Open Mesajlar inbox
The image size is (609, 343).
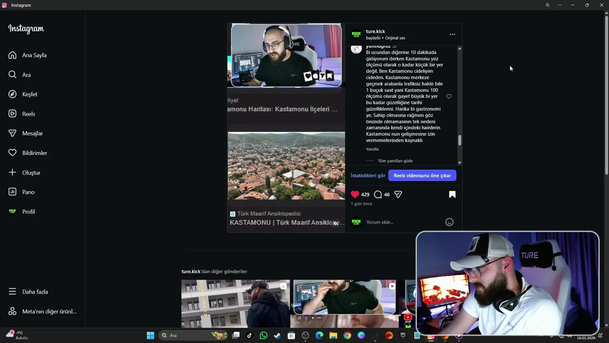(26, 133)
